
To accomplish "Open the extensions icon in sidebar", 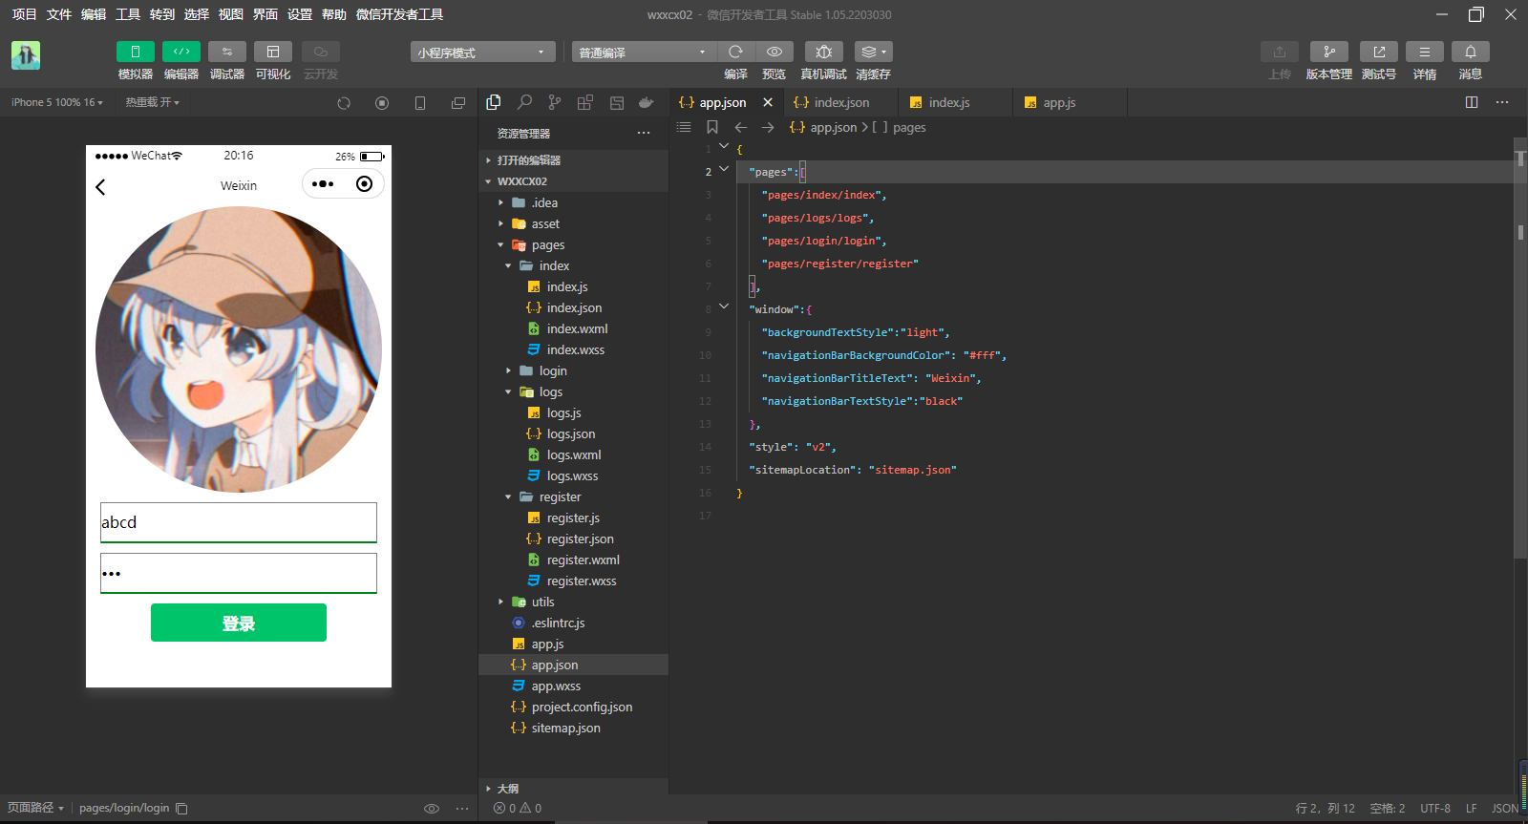I will (585, 102).
